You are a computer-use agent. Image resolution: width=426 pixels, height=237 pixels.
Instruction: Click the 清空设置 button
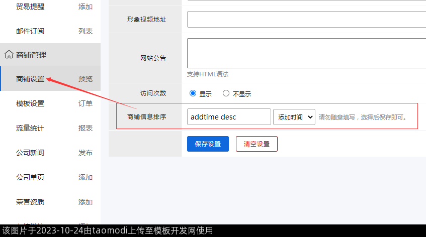[x=257, y=144]
